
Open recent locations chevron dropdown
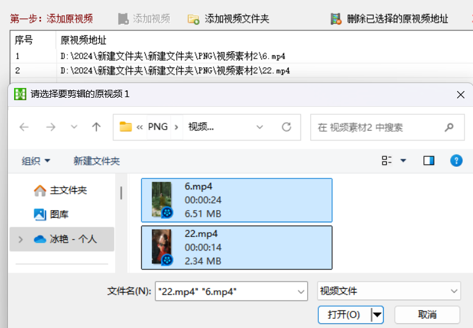click(x=74, y=127)
